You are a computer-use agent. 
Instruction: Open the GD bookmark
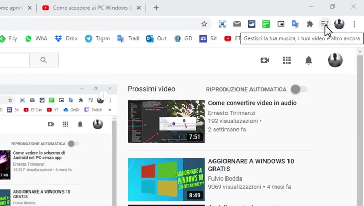(x=183, y=38)
